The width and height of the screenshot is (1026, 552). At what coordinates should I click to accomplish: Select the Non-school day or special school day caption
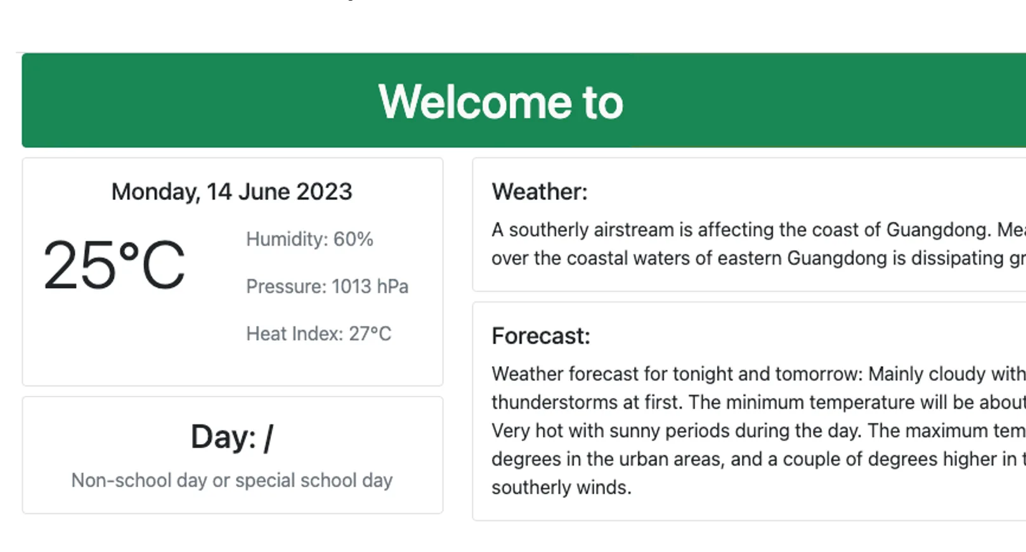click(x=232, y=480)
